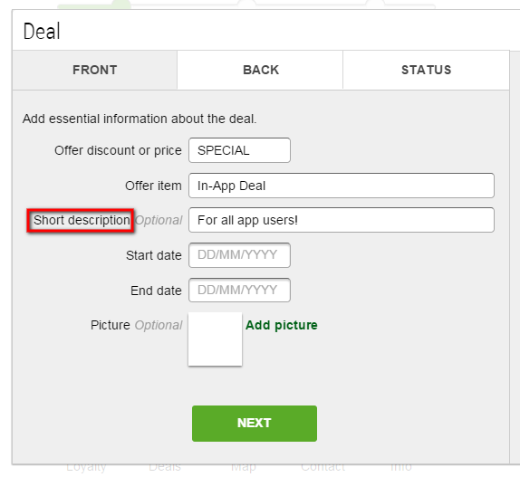
Task: Click the 'Offer discount or price' label
Action: (118, 150)
